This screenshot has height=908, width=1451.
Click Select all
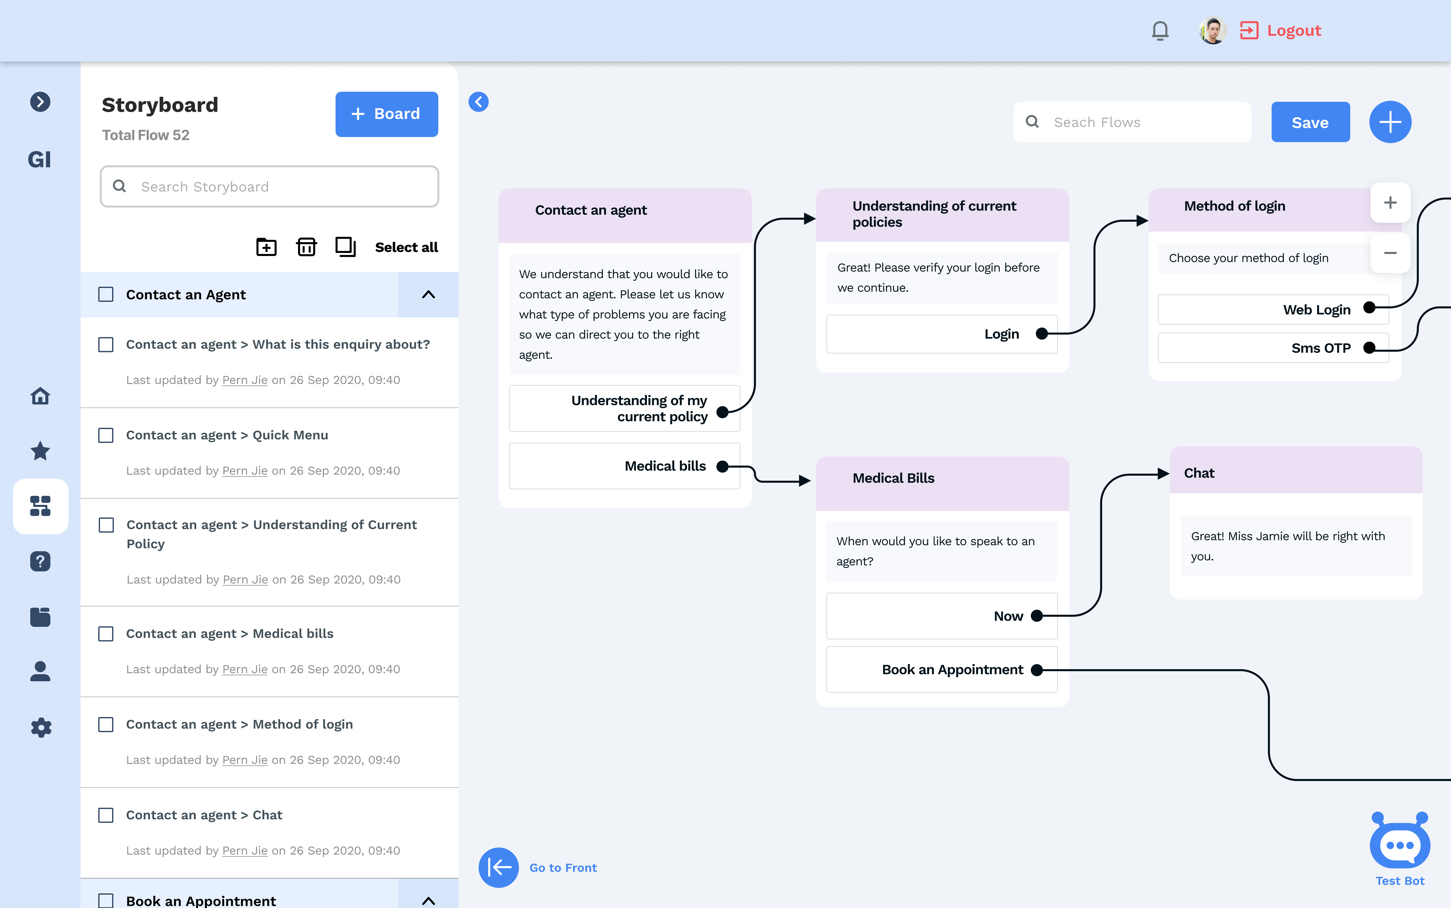tap(406, 247)
